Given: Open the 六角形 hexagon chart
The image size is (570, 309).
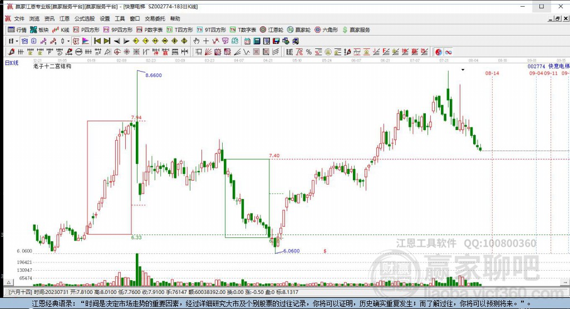Looking at the screenshot, I should (326, 30).
